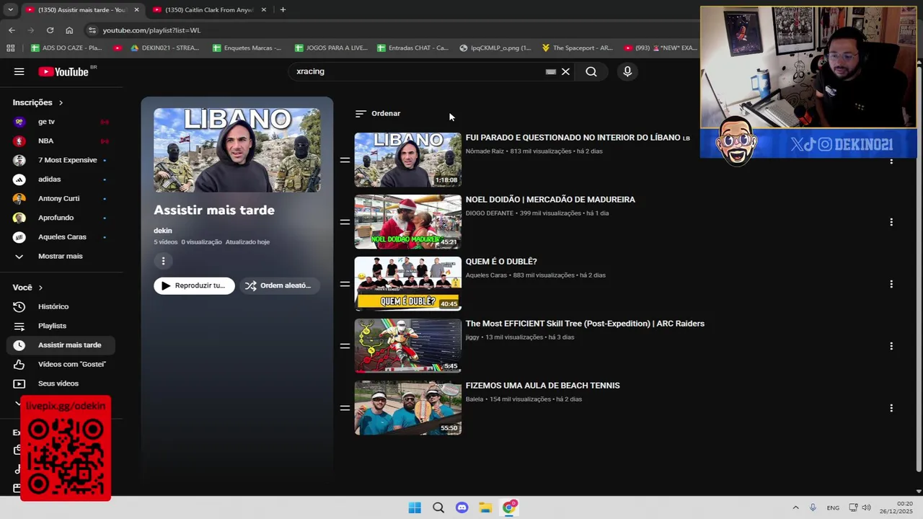The image size is (923, 519).
Task: Open QUEM É O DUBLÊ thumbnail
Action: (x=407, y=283)
